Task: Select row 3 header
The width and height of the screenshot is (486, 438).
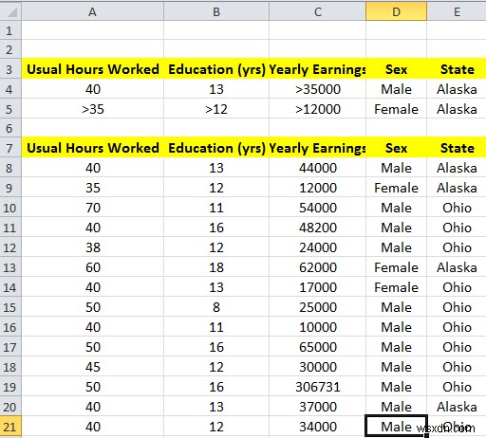Action: click(x=10, y=69)
